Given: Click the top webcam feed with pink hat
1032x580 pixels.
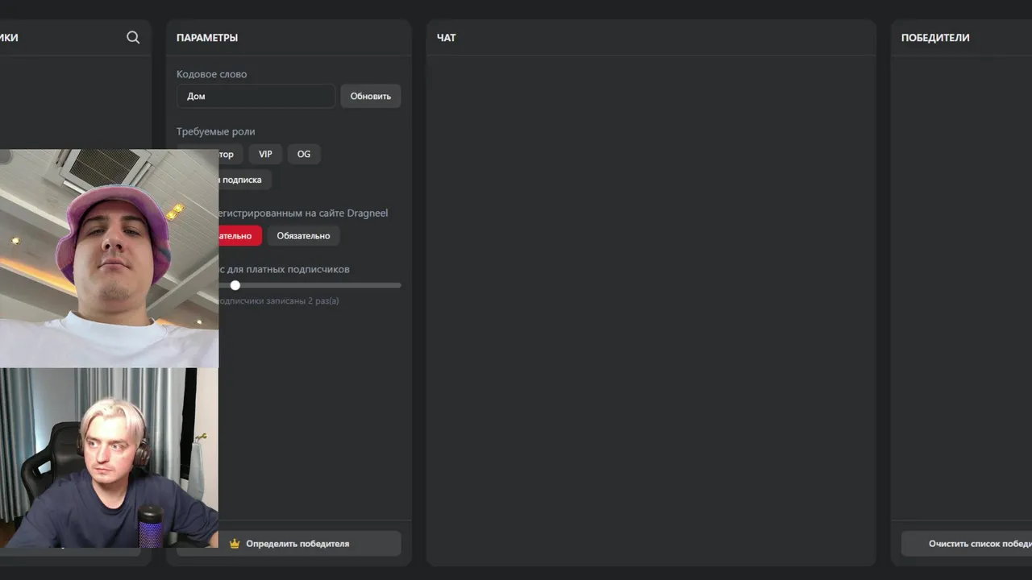Looking at the screenshot, I should pos(109,258).
